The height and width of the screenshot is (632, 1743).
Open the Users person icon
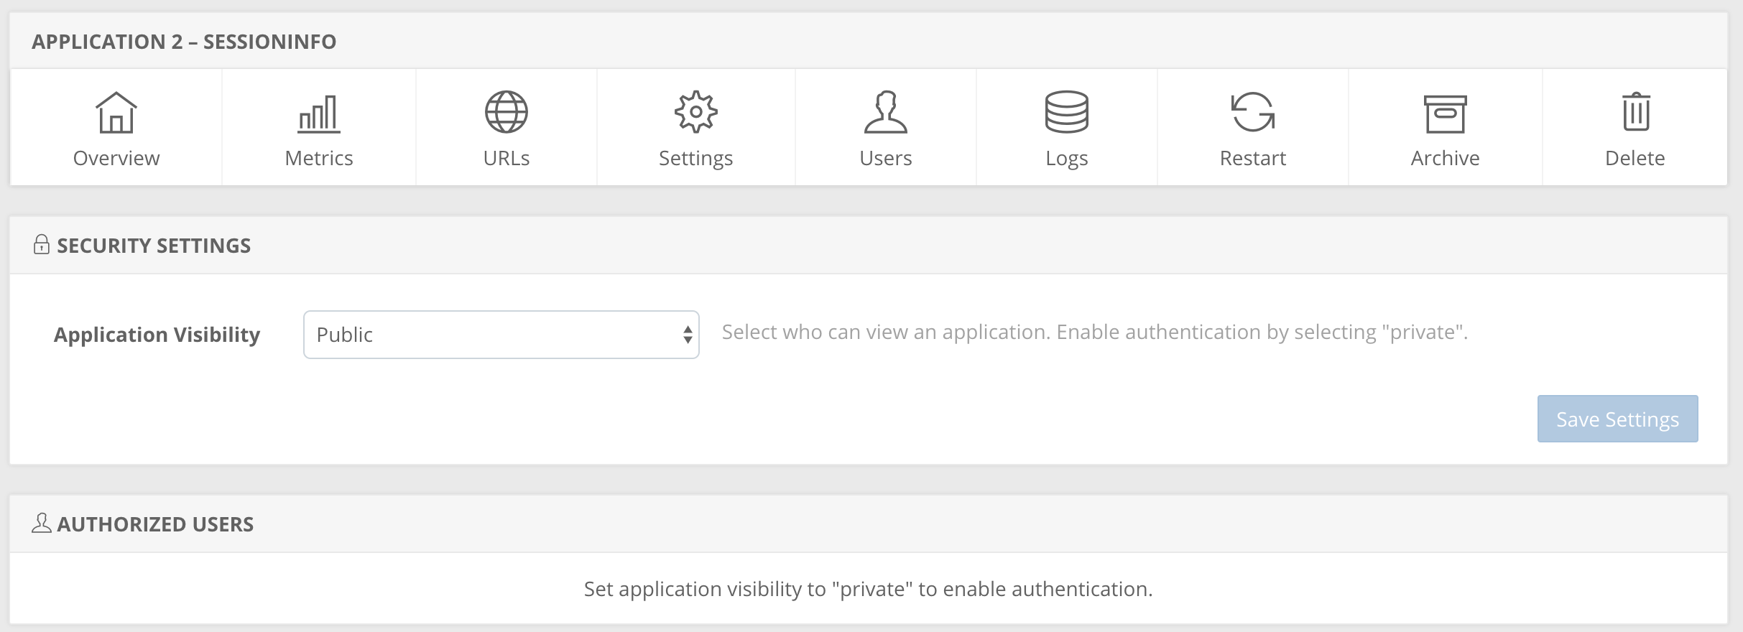coord(886,112)
